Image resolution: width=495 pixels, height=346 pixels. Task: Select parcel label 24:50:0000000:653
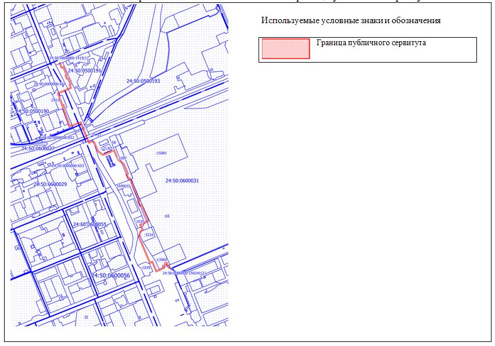point(68,166)
